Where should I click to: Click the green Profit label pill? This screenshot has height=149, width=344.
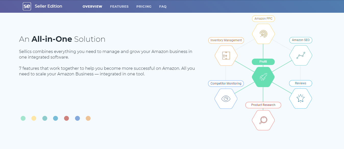point(263,62)
